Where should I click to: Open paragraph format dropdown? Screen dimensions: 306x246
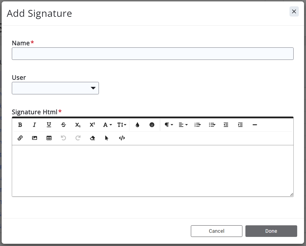pyautogui.click(x=169, y=125)
